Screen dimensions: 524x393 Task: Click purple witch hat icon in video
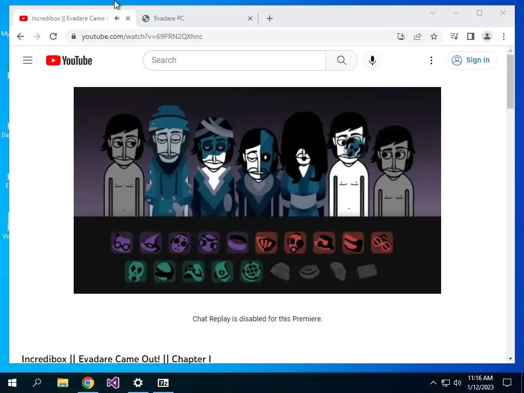[151, 243]
